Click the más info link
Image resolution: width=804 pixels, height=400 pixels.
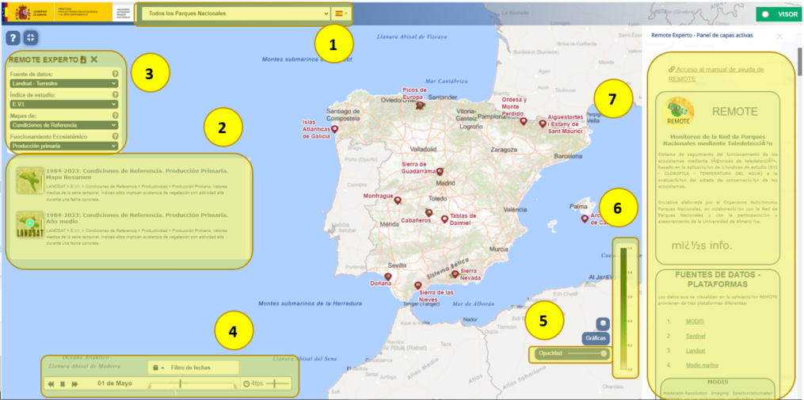point(702,245)
